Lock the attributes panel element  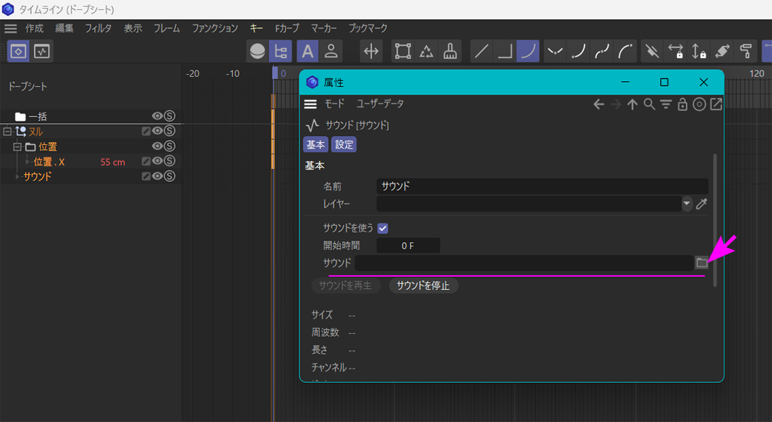click(x=683, y=104)
